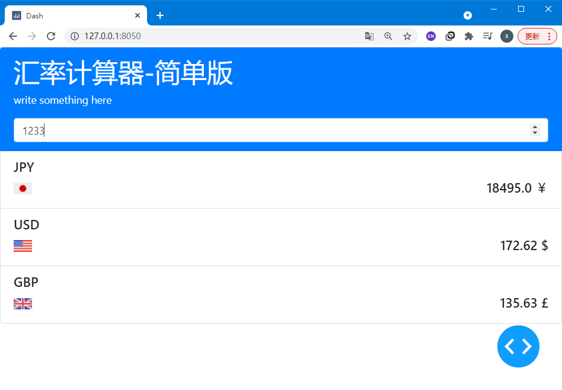
Task: Click the site info icon in address bar
Action: [75, 36]
